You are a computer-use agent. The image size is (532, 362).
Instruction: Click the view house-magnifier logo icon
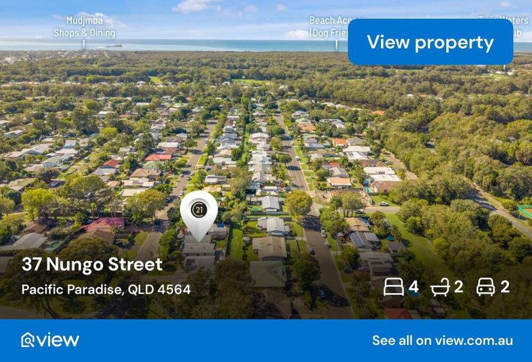point(28,340)
